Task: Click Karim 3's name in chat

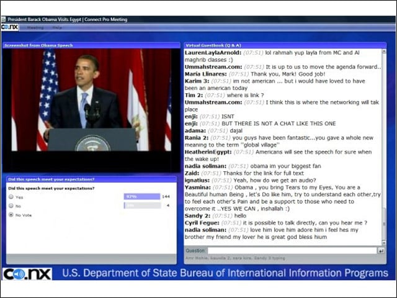Action: pyautogui.click(x=197, y=81)
